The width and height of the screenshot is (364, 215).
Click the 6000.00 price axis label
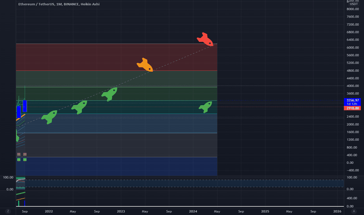click(353, 47)
